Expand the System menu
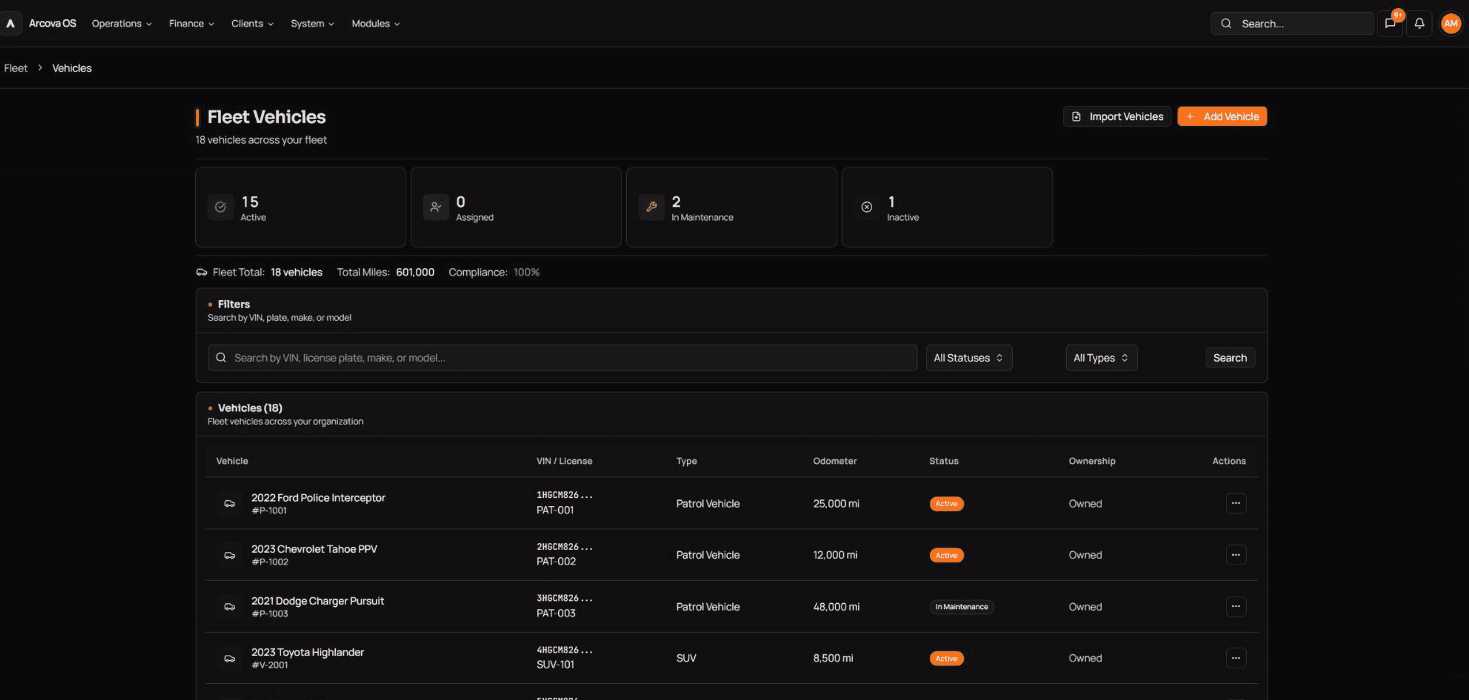The height and width of the screenshot is (700, 1469). pos(312,24)
